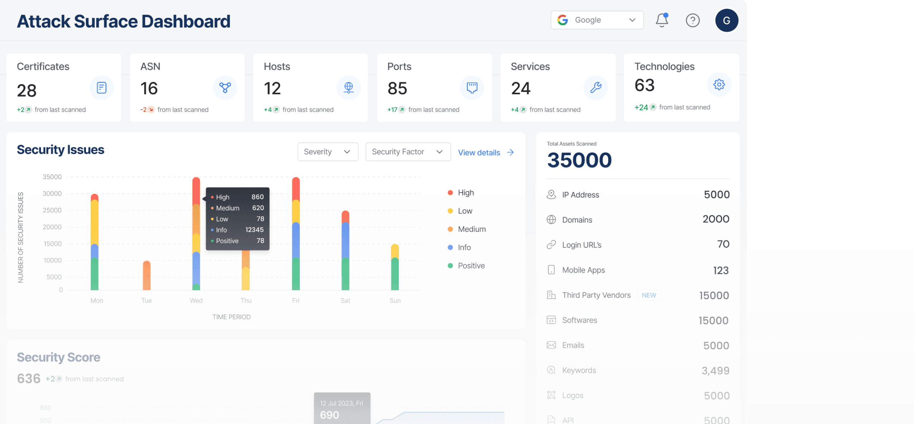Toggle the Positive series in chart legend
The width and height of the screenshot is (914, 424).
coord(471,266)
